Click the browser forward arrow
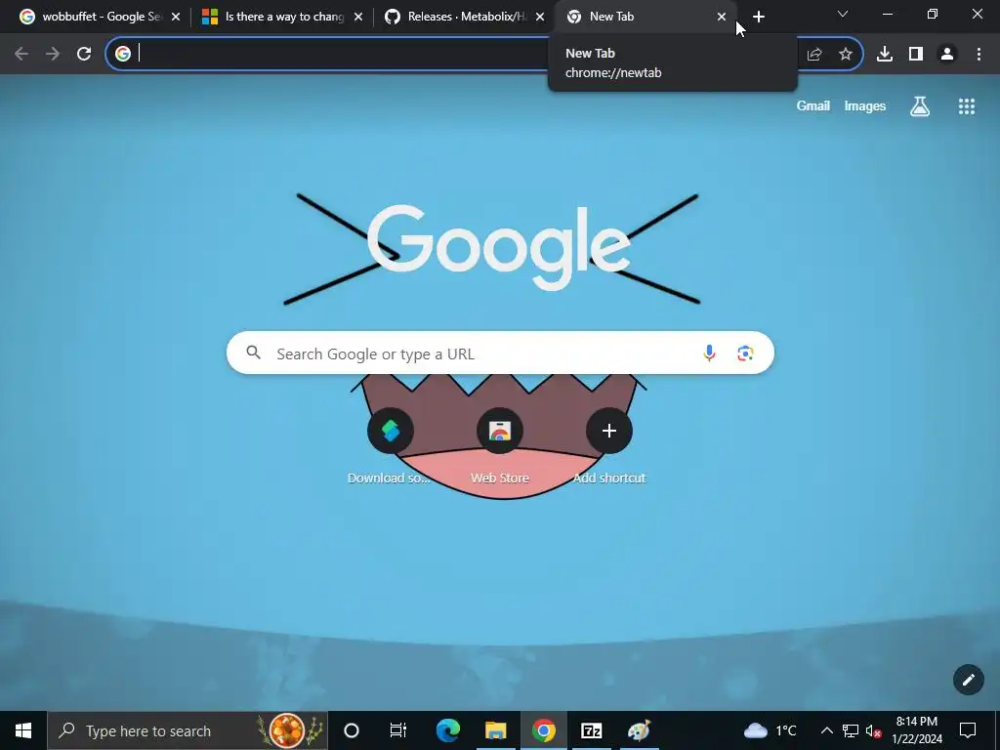The width and height of the screenshot is (1000, 750). point(53,55)
